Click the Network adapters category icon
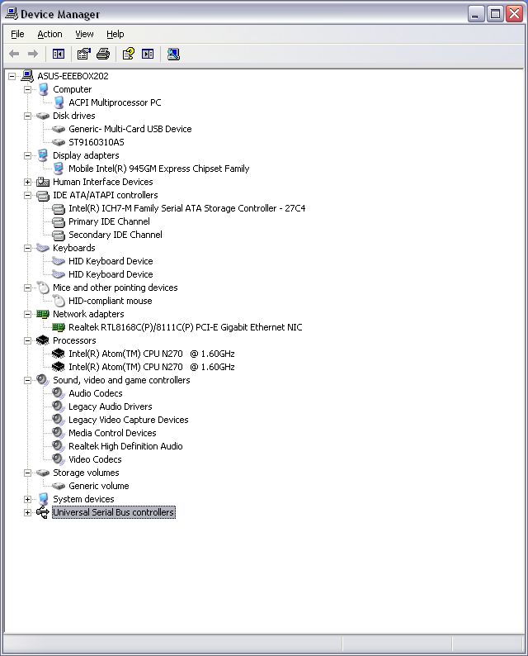 coord(43,314)
